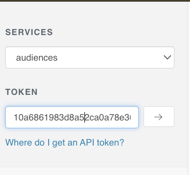This screenshot has width=190, height=175.
Task: Open 'Where do I get an API token?' link
Action: pyautogui.click(x=65, y=143)
